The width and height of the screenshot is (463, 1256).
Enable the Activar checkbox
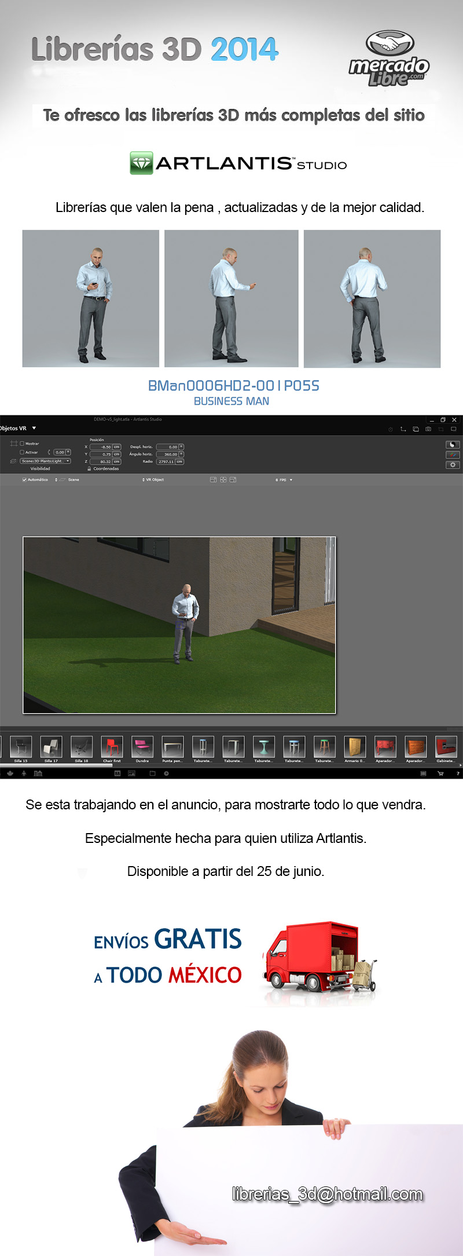point(22,452)
